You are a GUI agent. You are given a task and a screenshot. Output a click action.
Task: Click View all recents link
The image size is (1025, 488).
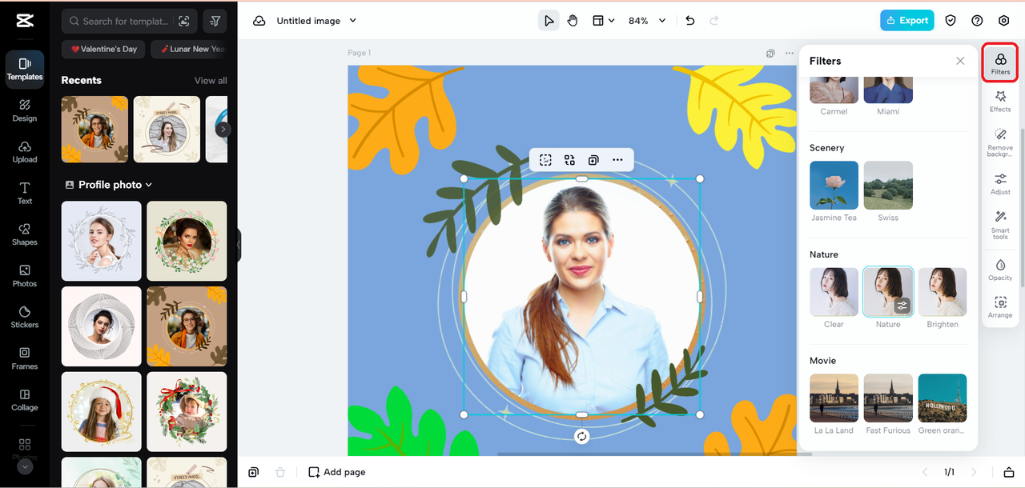pos(211,81)
